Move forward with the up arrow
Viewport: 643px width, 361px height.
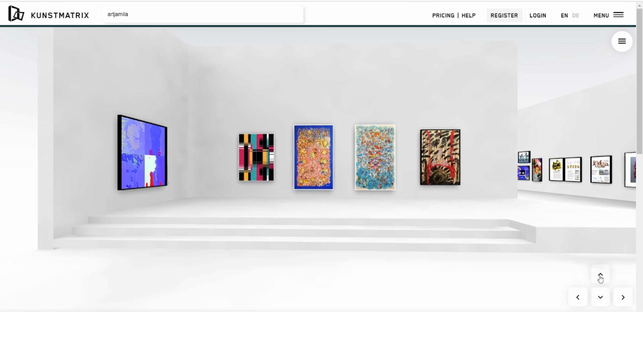600,274
